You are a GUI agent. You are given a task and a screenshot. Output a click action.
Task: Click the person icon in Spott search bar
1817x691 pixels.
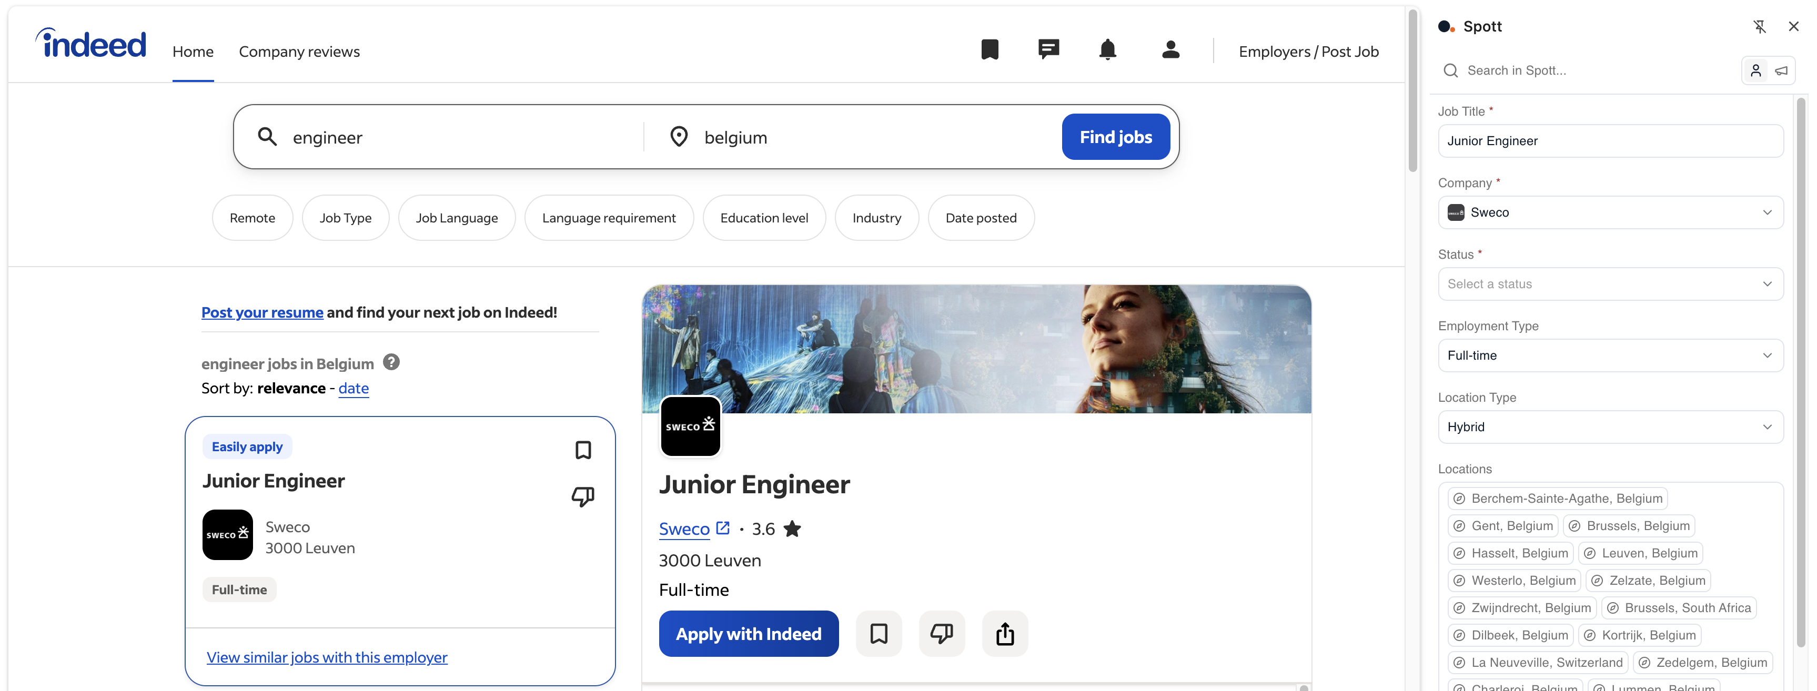coord(1755,70)
